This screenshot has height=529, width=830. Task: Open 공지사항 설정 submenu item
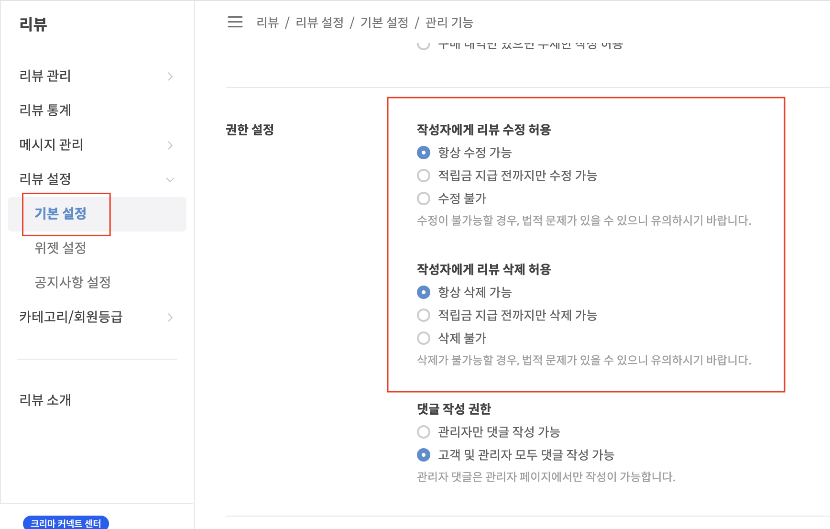tap(73, 282)
